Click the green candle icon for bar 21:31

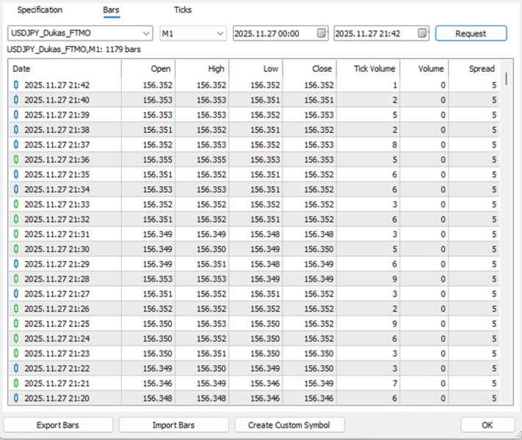(x=16, y=234)
